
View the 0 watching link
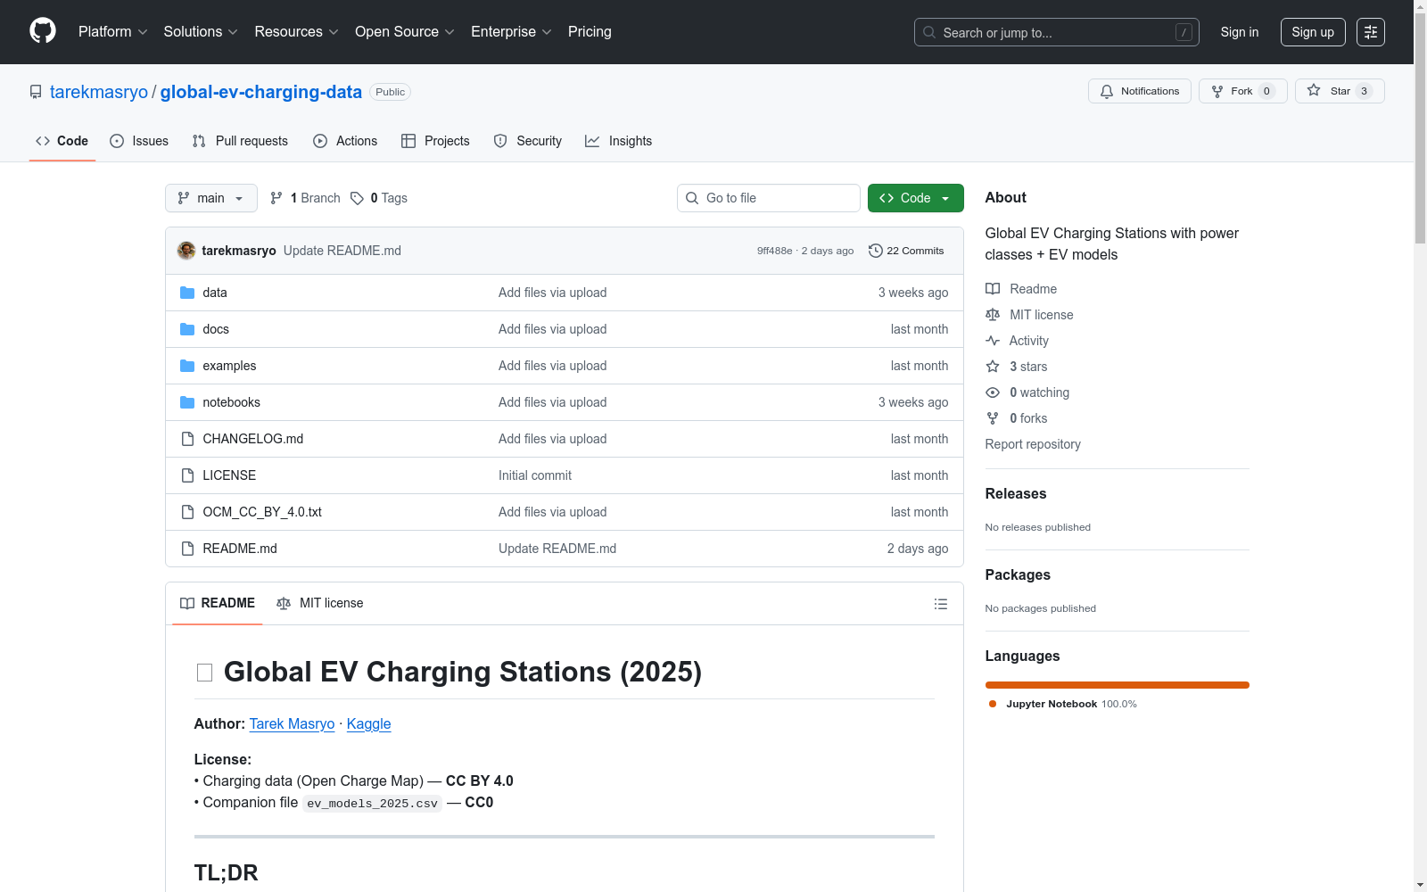click(x=1027, y=392)
